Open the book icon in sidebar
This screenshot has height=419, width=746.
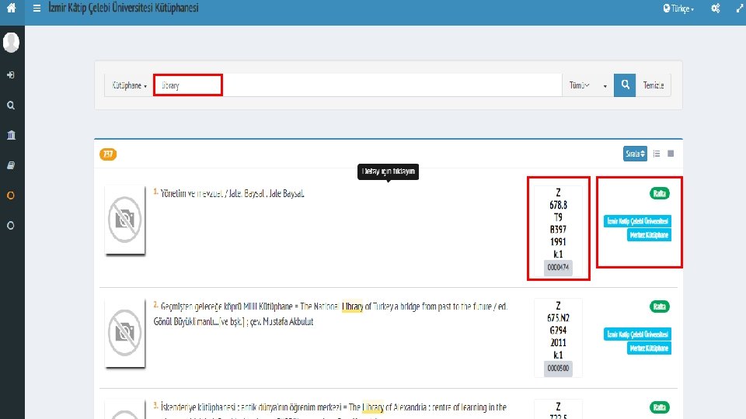click(x=11, y=165)
